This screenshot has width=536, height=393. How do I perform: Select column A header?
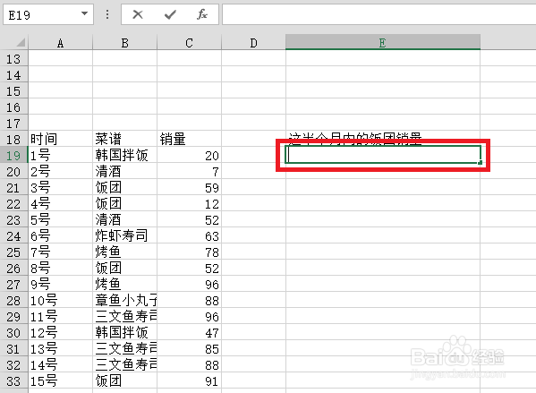(60, 43)
